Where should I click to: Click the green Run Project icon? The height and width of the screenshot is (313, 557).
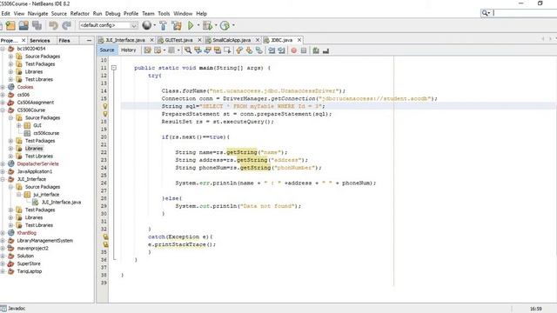point(191,25)
